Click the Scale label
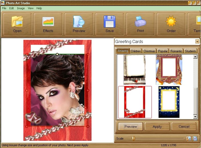This screenshot has width=201, height=148. tap(120, 139)
